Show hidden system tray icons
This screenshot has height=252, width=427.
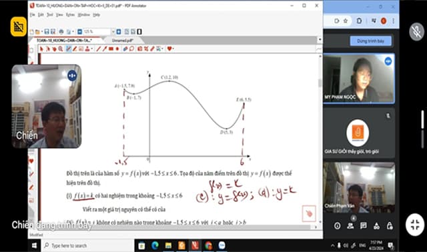[332, 245]
